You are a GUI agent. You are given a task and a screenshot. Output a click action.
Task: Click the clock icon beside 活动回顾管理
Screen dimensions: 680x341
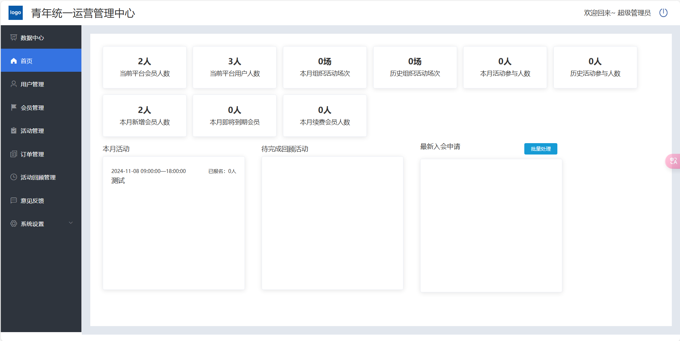pyautogui.click(x=14, y=177)
